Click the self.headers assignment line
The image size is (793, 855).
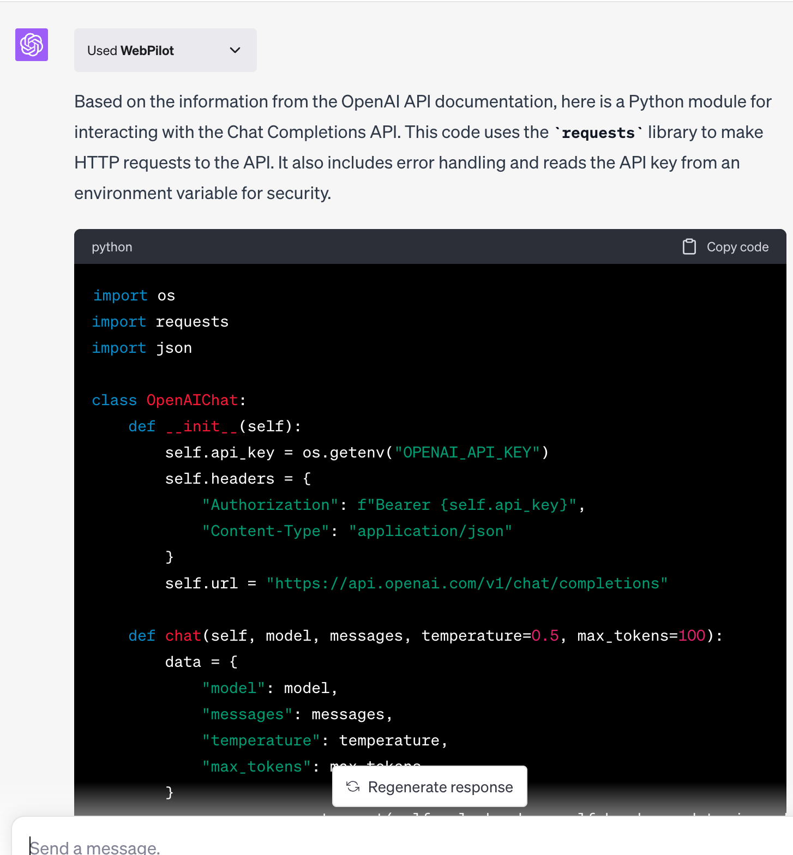pyautogui.click(x=238, y=479)
